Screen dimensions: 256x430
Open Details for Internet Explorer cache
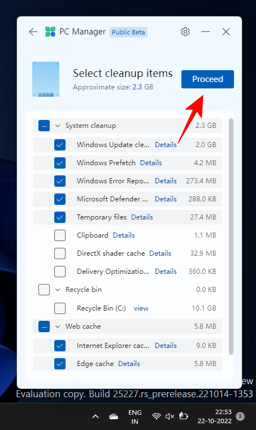166,346
